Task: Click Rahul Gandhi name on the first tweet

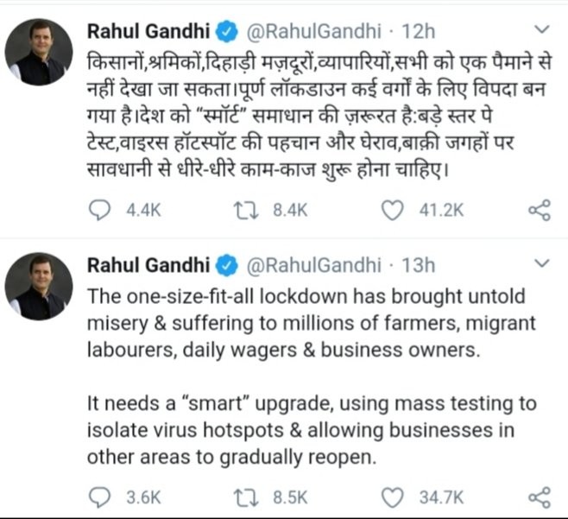Action: coord(148,31)
